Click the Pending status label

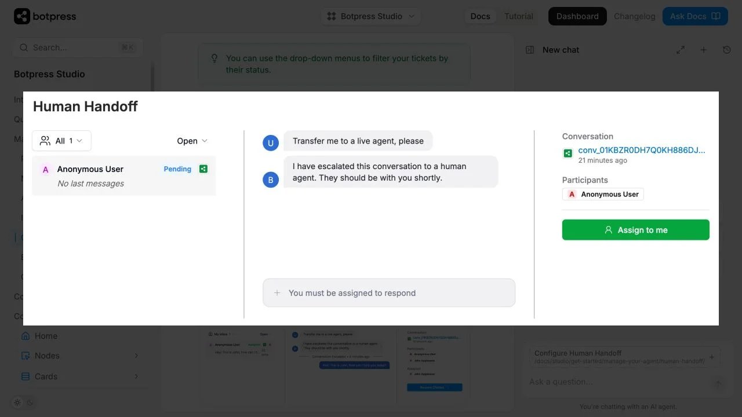[177, 169]
